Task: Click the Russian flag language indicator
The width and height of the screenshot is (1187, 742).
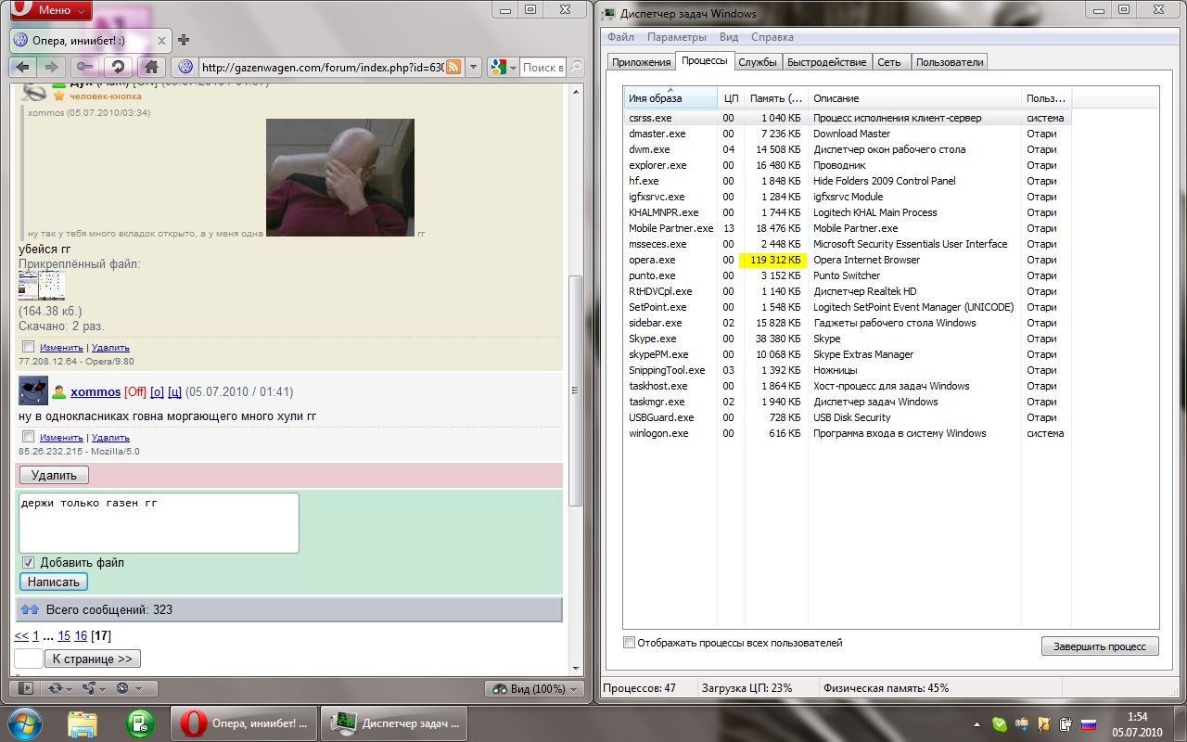Action: [x=1089, y=724]
